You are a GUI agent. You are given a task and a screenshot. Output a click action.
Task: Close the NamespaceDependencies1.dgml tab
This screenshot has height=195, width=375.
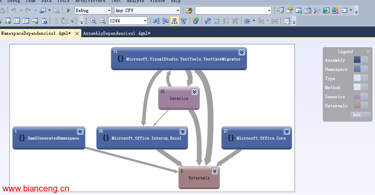77,34
